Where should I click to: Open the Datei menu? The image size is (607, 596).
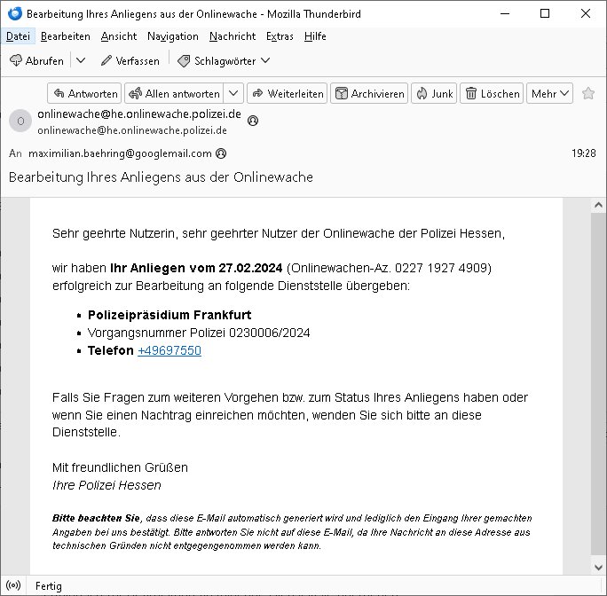pyautogui.click(x=17, y=36)
